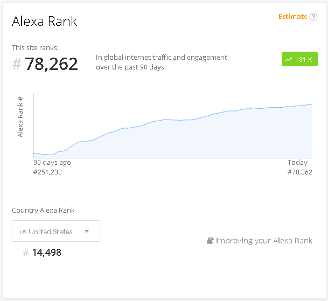Select the Alexa Rank heading

tap(45, 21)
